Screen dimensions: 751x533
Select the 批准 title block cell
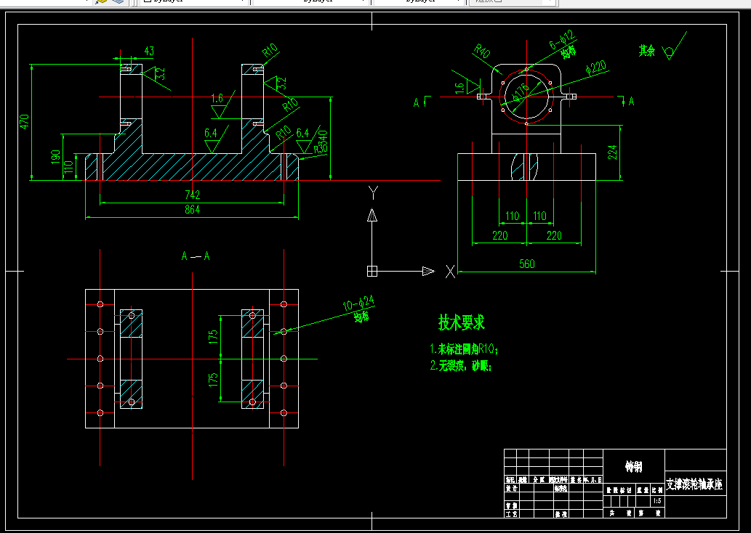pos(561,514)
